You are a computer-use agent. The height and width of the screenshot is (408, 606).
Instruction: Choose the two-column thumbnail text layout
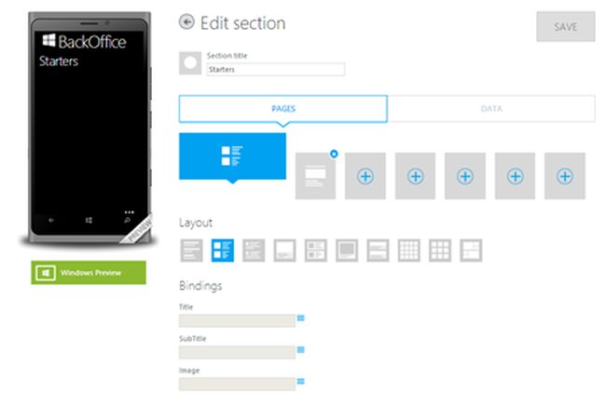(x=316, y=251)
